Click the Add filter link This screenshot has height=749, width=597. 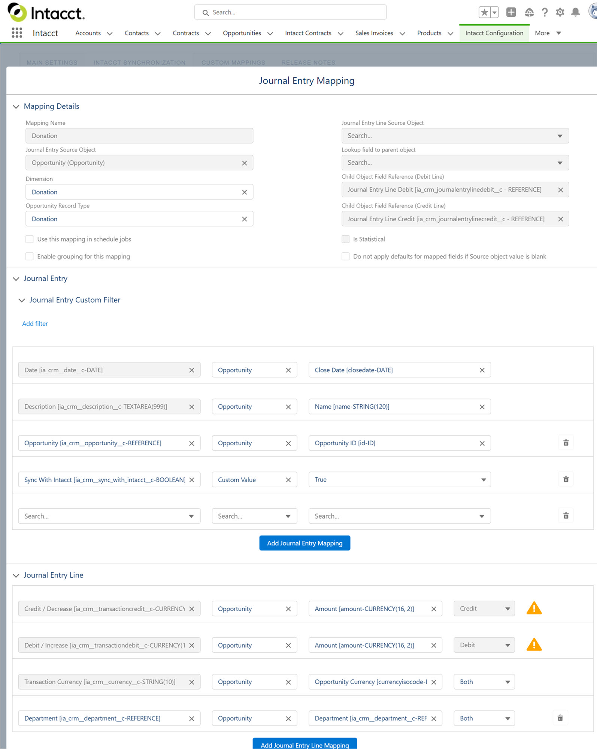[x=35, y=324]
